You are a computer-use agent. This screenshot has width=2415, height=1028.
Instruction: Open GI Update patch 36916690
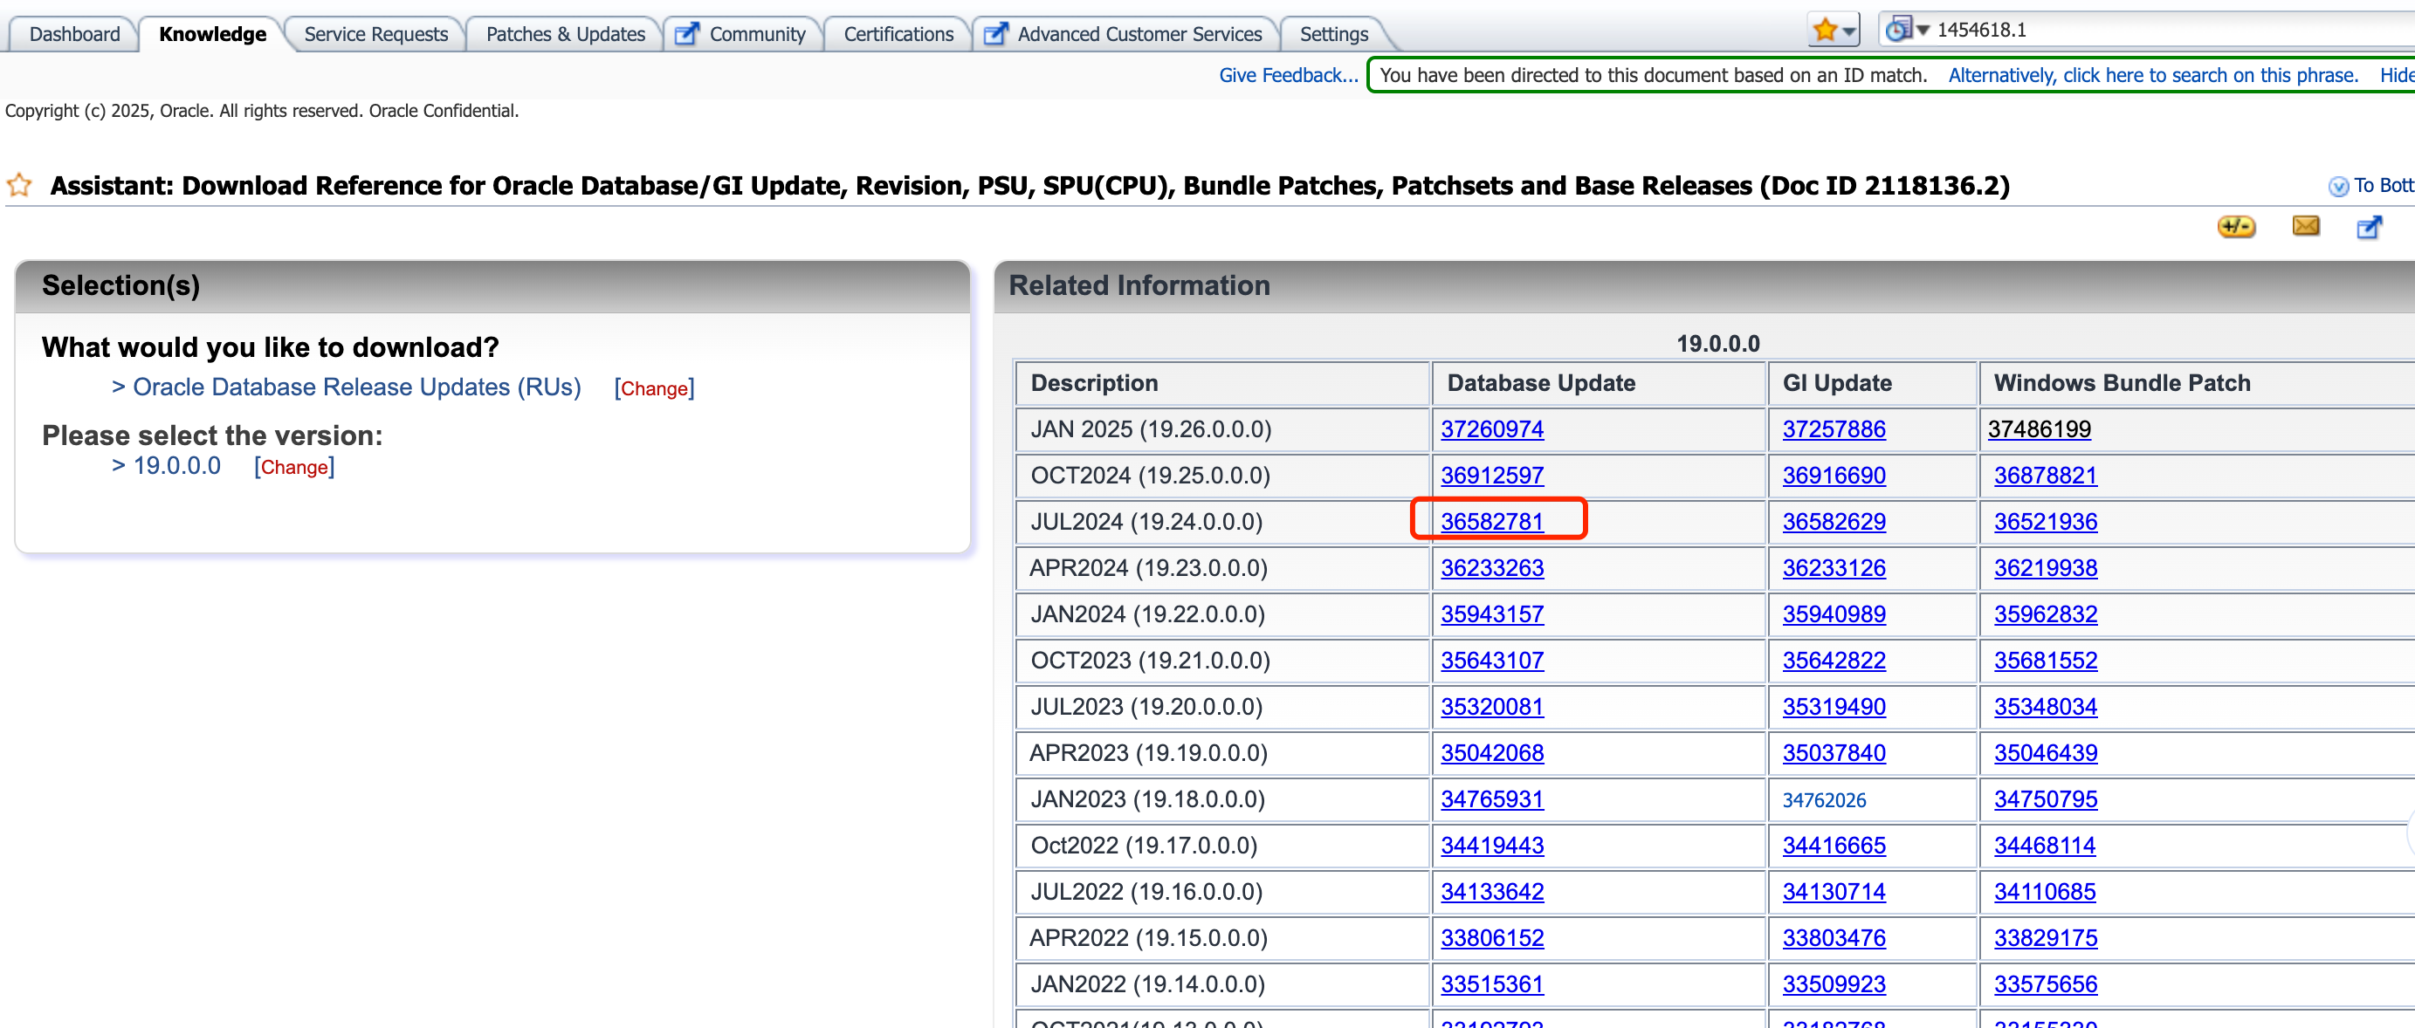tap(1834, 475)
